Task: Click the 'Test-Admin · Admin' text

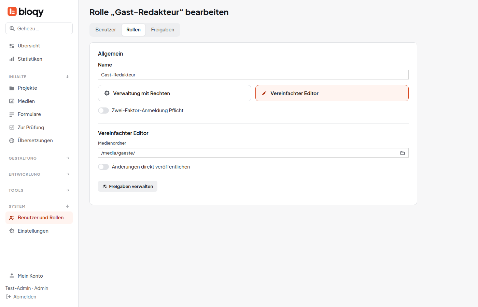Action: pos(27,288)
